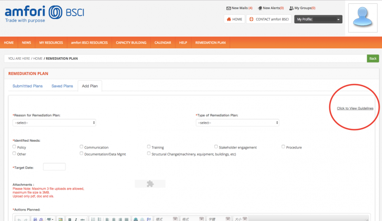Click the Target Date input field

[x=54, y=167]
